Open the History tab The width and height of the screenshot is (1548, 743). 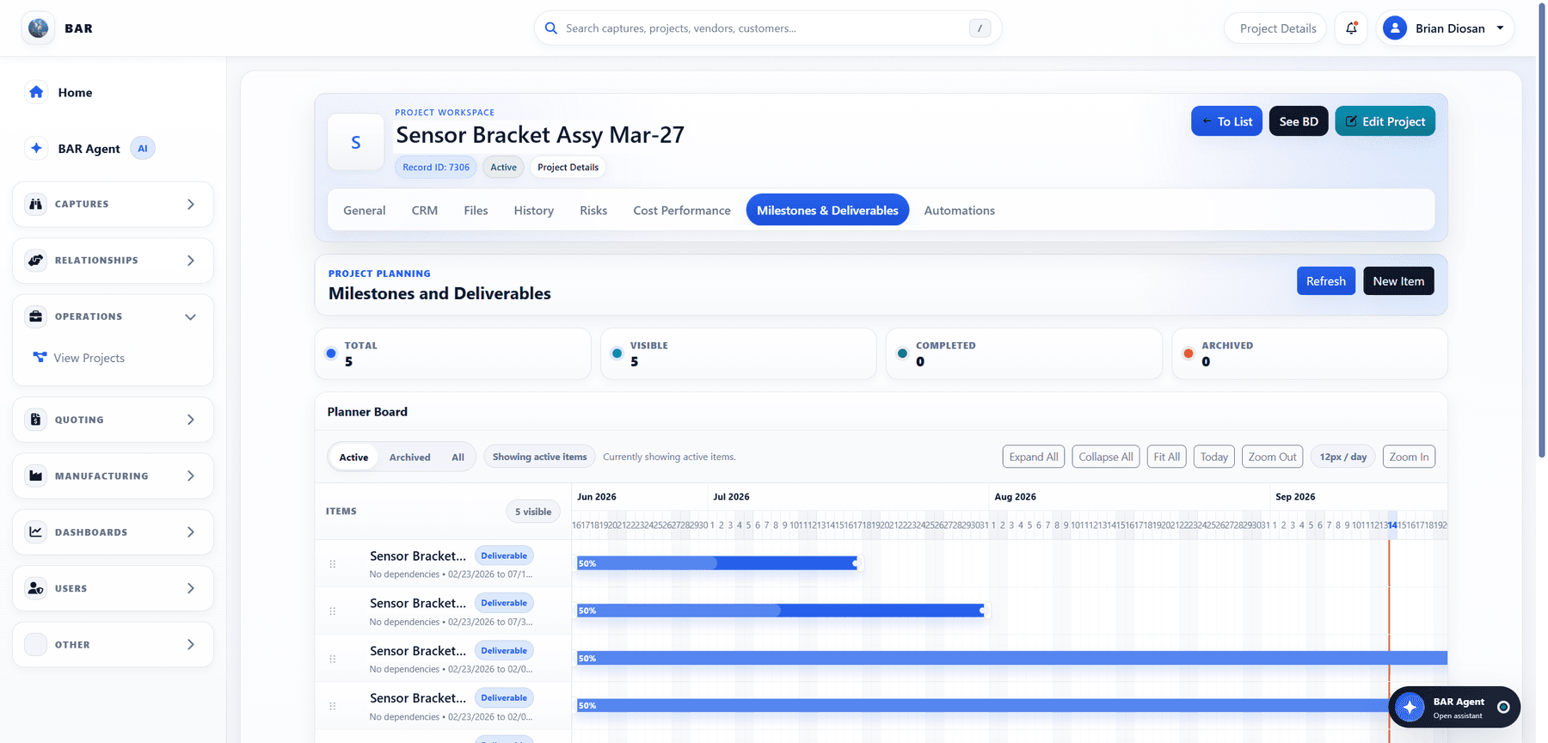pos(533,210)
